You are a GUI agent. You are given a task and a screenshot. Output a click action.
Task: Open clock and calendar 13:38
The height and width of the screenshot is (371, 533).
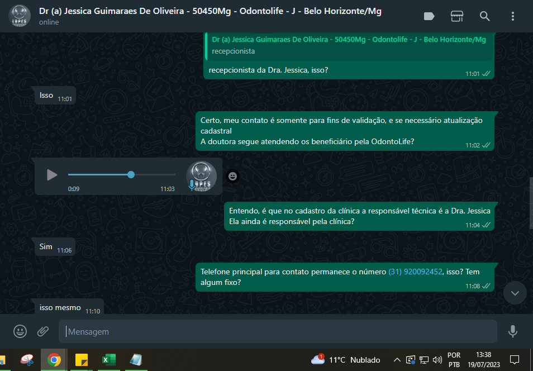(x=484, y=360)
